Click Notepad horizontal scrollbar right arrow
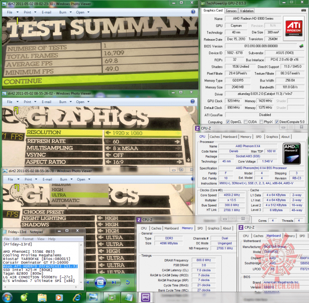Image resolution: width=309 pixels, height=303 pixels. coord(76,287)
